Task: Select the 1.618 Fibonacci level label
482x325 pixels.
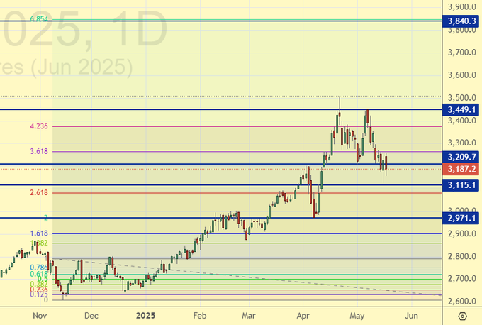Action: click(38, 233)
